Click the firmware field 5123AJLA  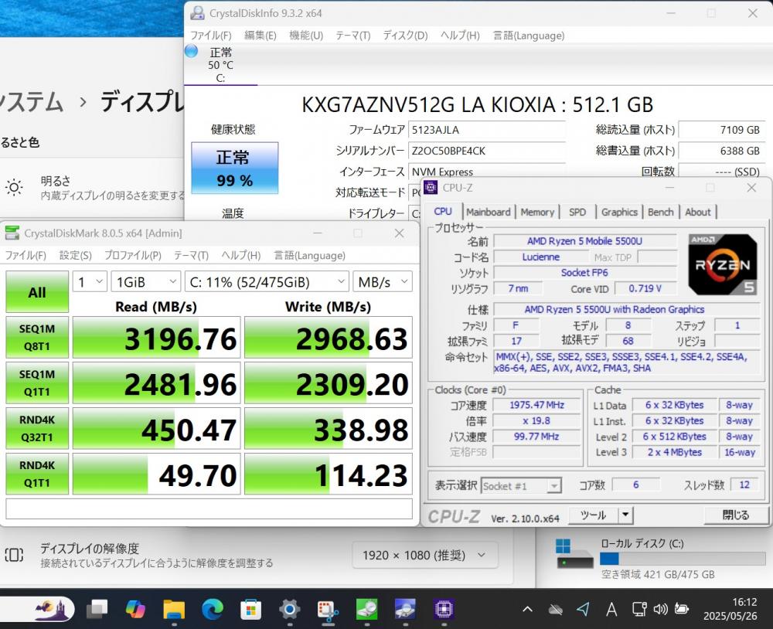click(486, 130)
